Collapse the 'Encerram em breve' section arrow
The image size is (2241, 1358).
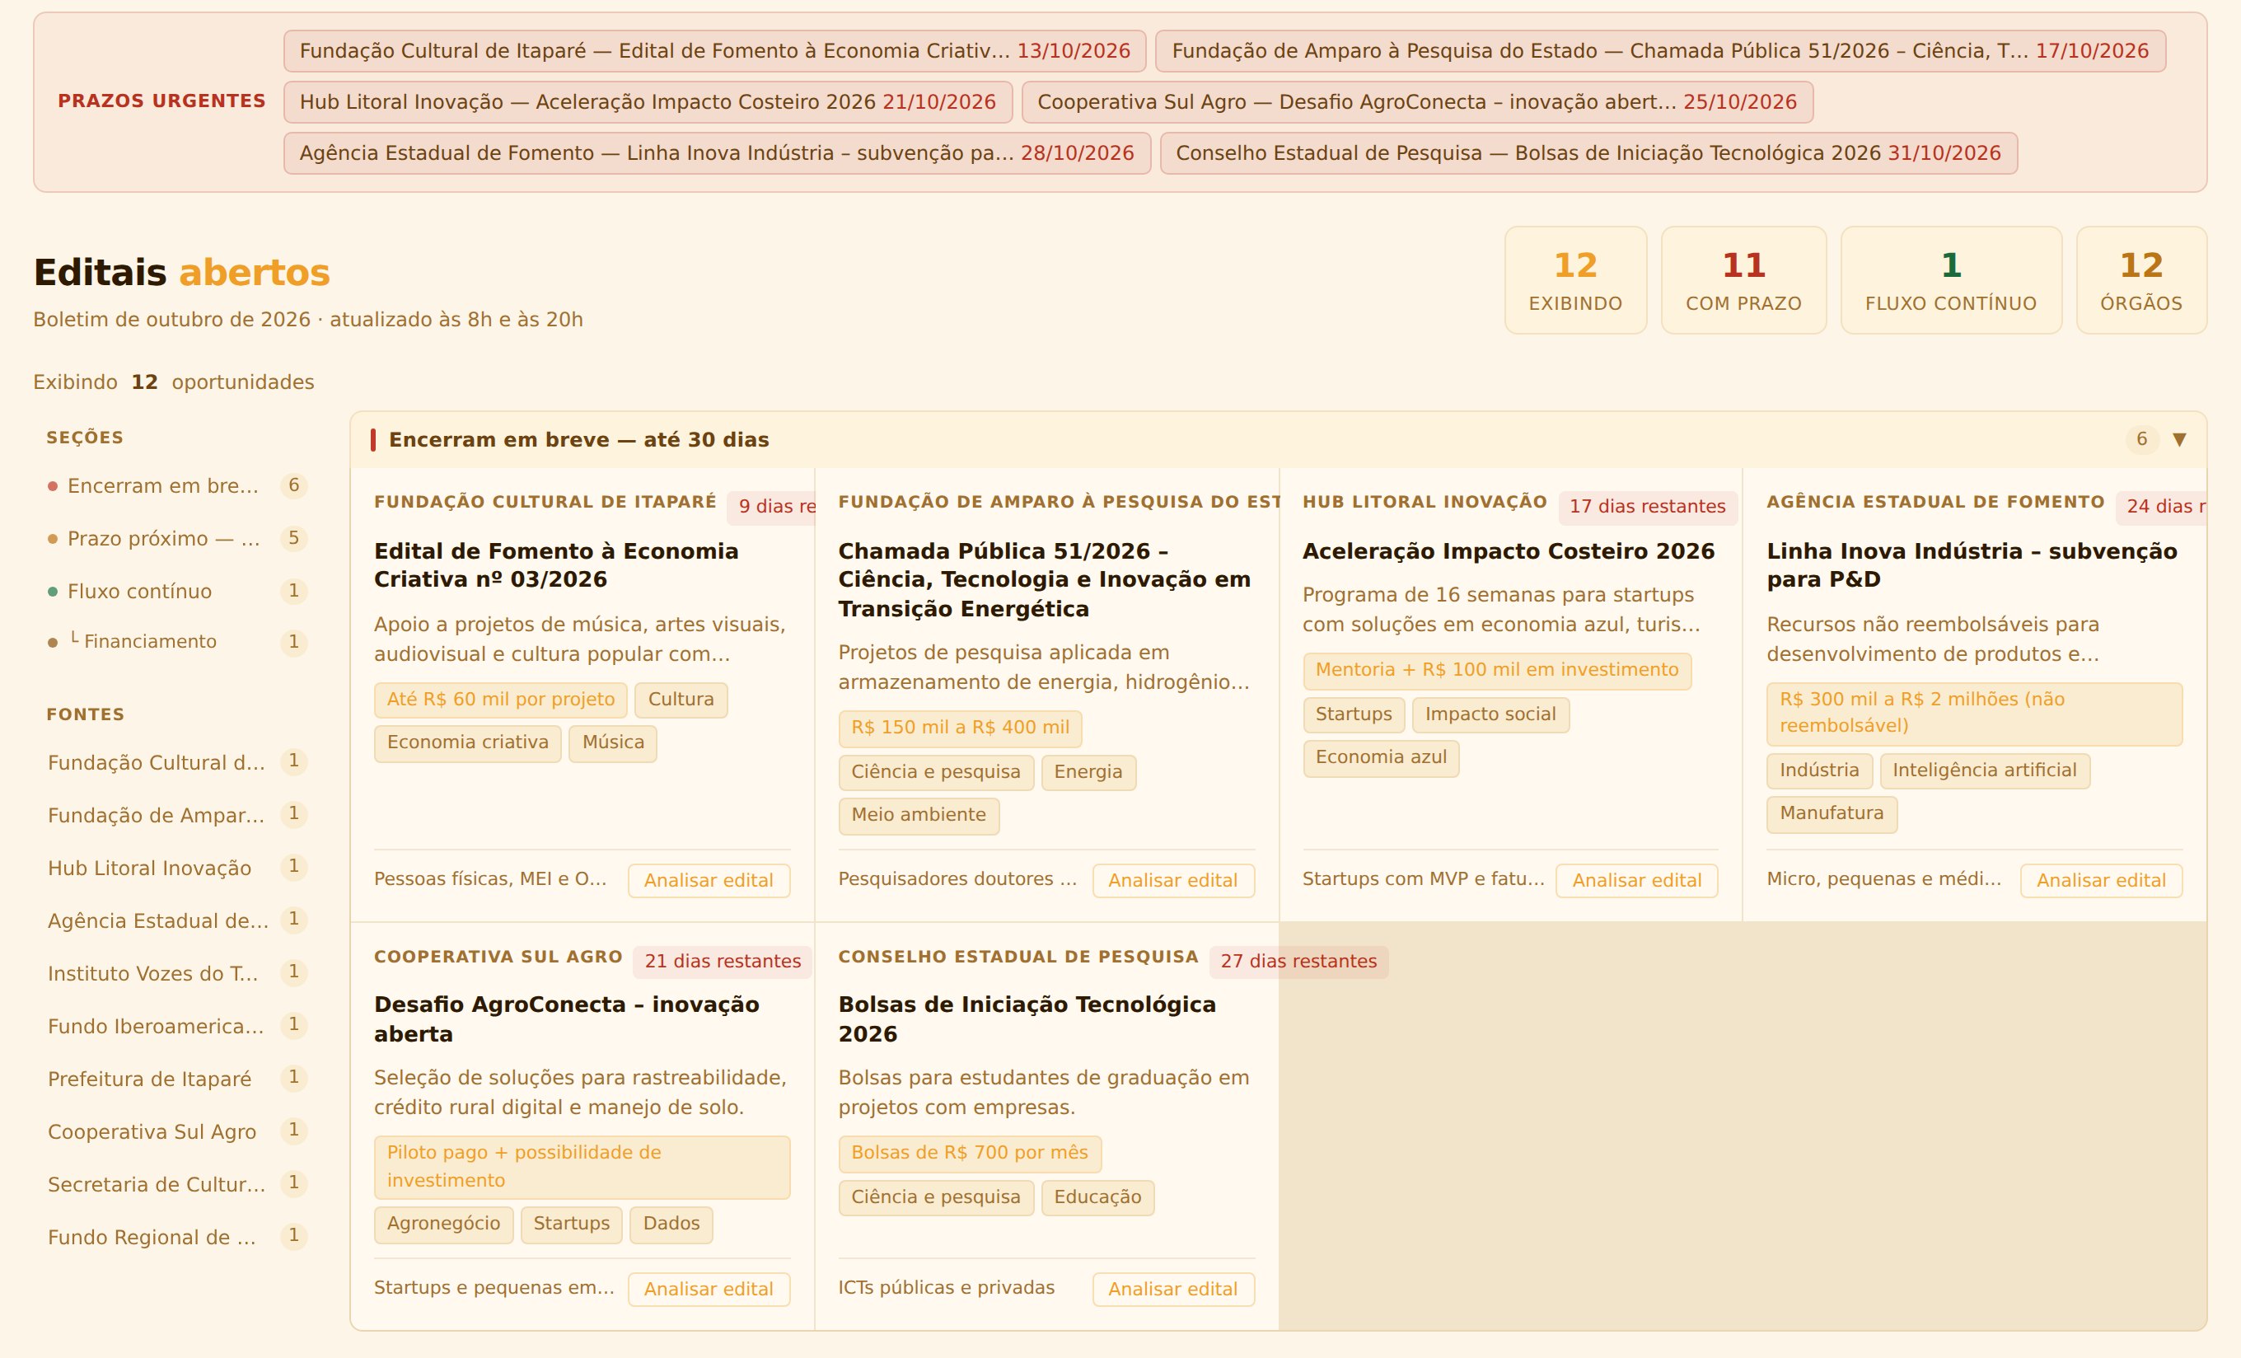click(x=2179, y=439)
